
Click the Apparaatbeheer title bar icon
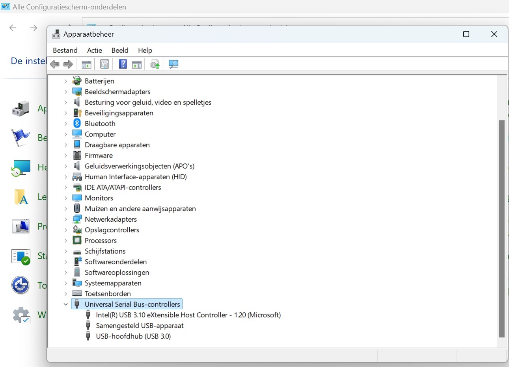point(56,34)
